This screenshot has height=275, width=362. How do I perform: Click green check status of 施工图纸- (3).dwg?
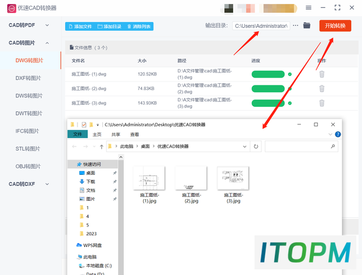(x=290, y=103)
